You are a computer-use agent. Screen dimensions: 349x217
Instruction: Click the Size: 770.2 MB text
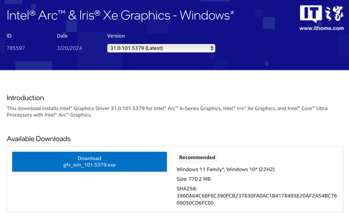[x=195, y=179]
